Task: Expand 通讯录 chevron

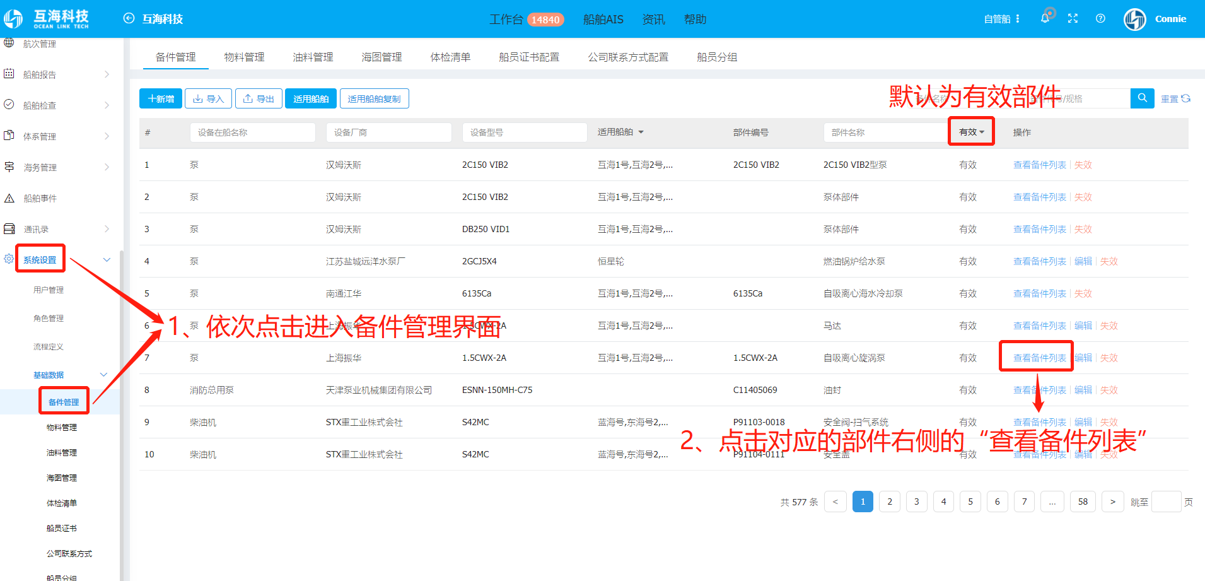Action: [107, 229]
